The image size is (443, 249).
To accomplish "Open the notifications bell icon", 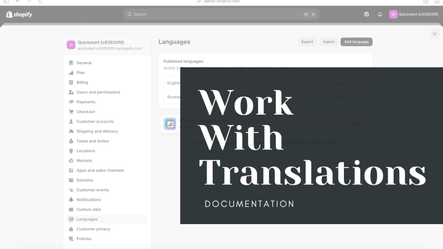I will coord(380,14).
